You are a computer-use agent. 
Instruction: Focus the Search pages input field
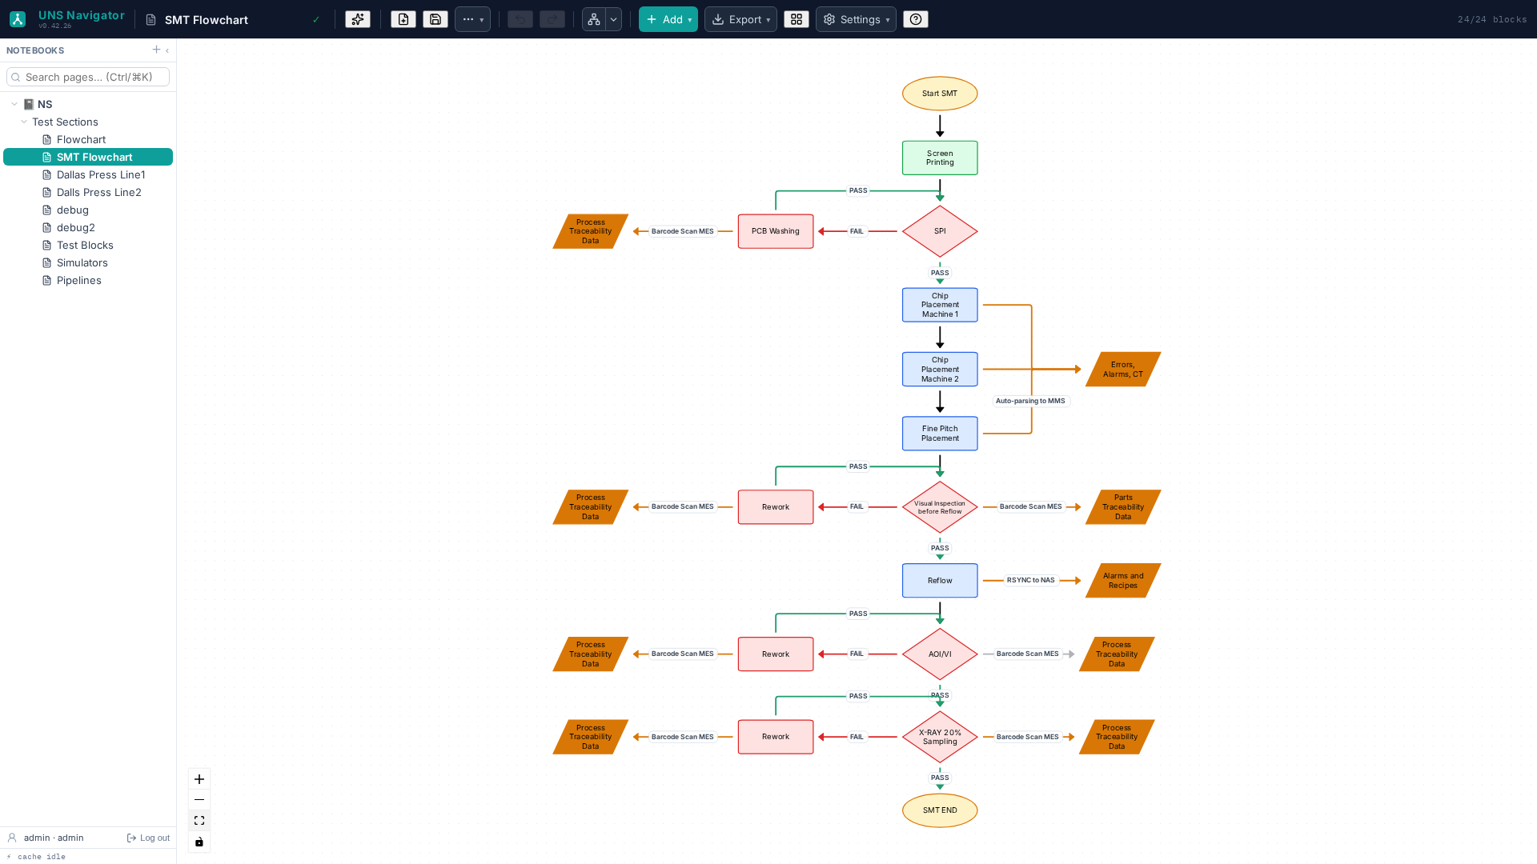[88, 77]
